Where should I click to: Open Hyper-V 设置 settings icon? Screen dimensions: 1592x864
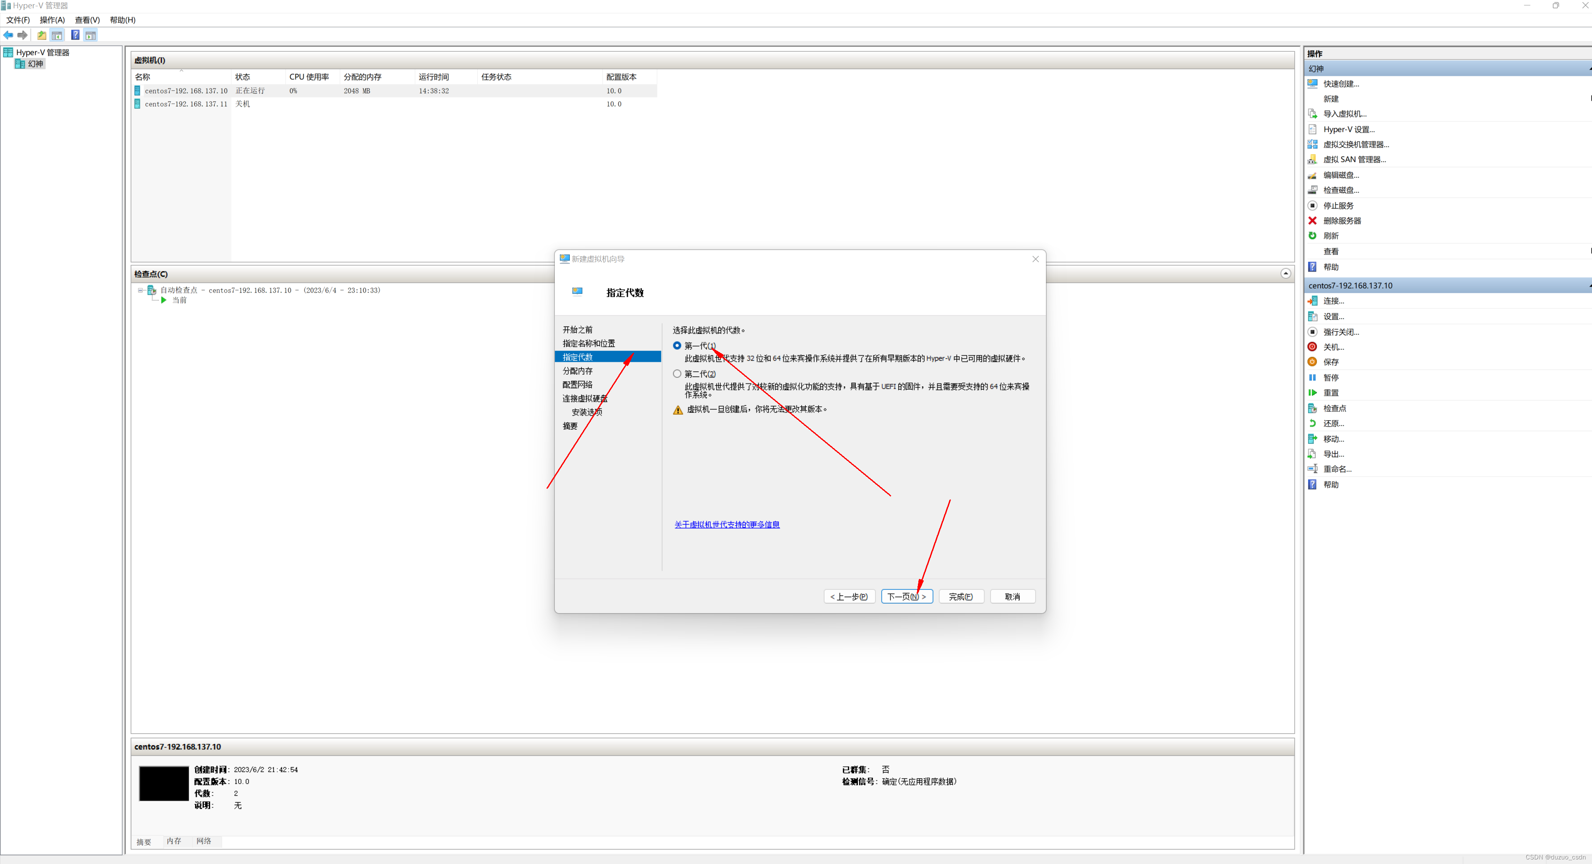[x=1313, y=129]
